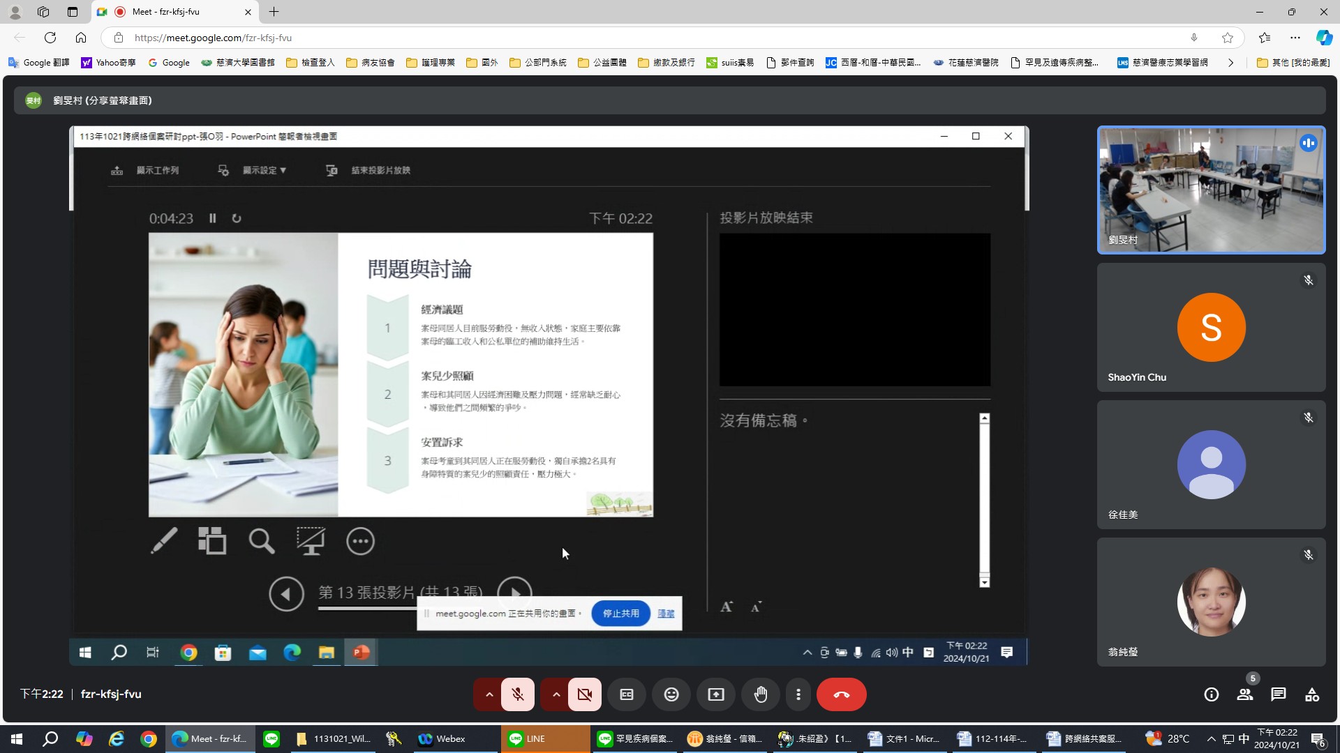Open the activities panel icon
Image resolution: width=1340 pixels, height=753 pixels.
click(1312, 694)
